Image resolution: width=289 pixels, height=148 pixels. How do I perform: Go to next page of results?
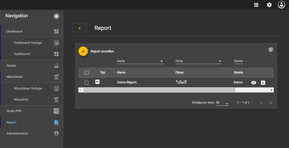pyautogui.click(x=271, y=103)
